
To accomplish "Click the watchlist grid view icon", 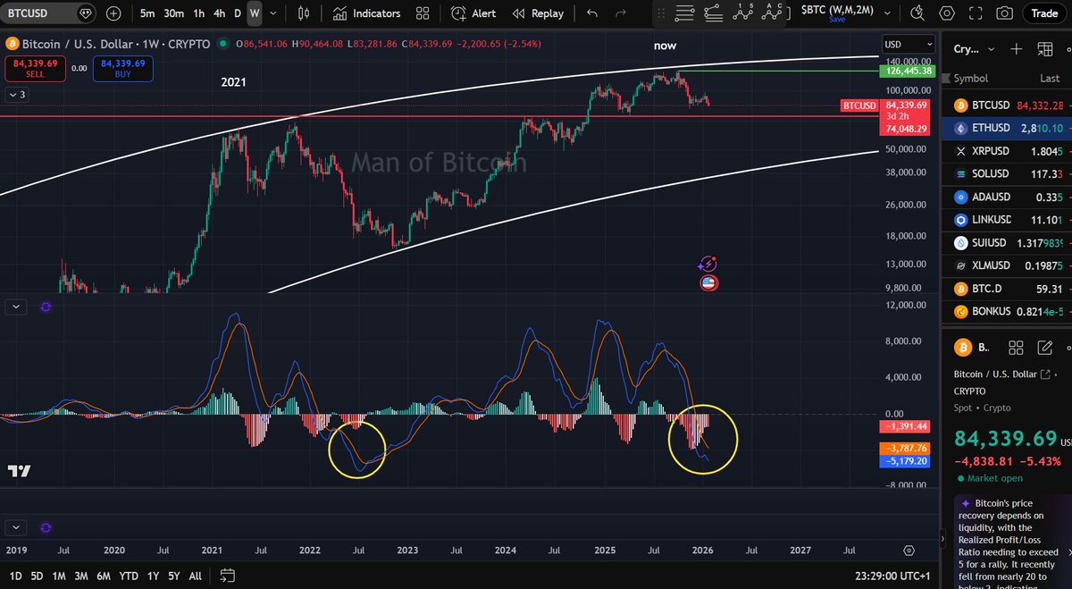I will click(1044, 49).
